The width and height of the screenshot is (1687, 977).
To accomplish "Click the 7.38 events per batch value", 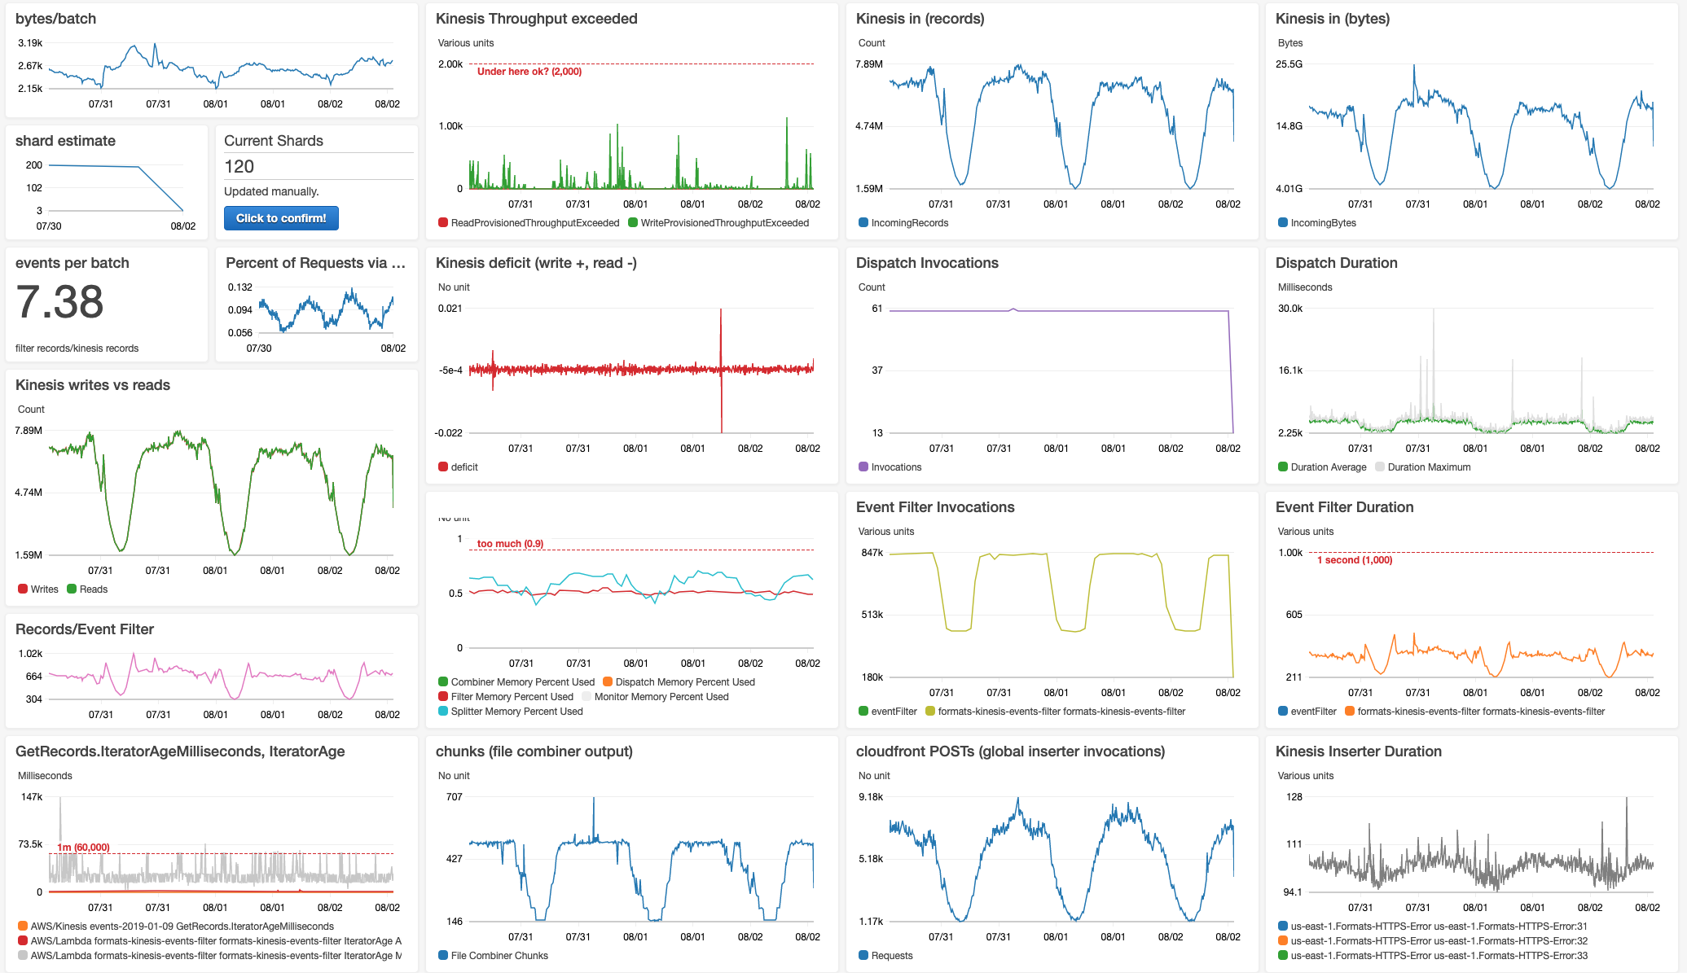I will point(59,302).
